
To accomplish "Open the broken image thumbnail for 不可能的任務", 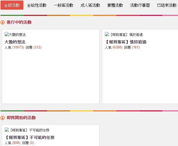I will [27, 130].
